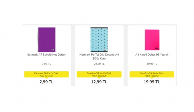Click the brand logo on the pink notebook cover
The width and height of the screenshot is (194, 112).
coord(157,48)
